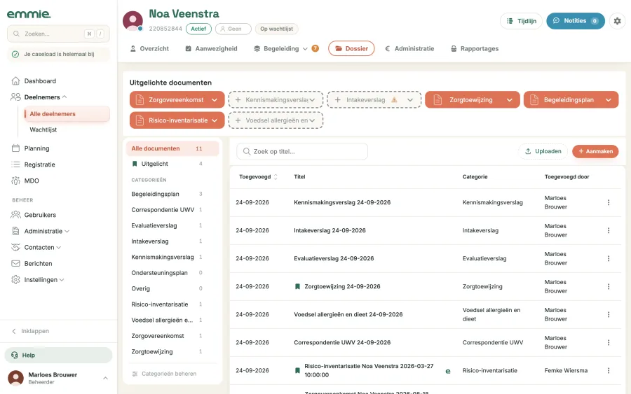This screenshot has width=631, height=394.
Task: Click plus icon on Voedsel allergieën chip
Action: coord(238,120)
